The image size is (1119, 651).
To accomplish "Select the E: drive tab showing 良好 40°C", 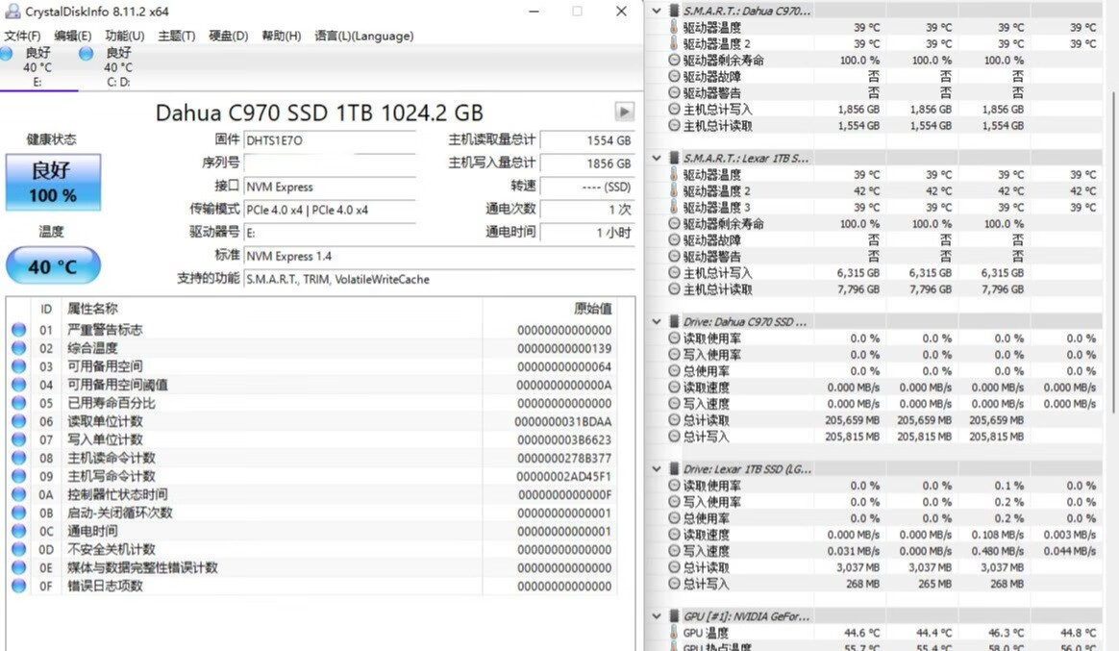I will tap(37, 65).
